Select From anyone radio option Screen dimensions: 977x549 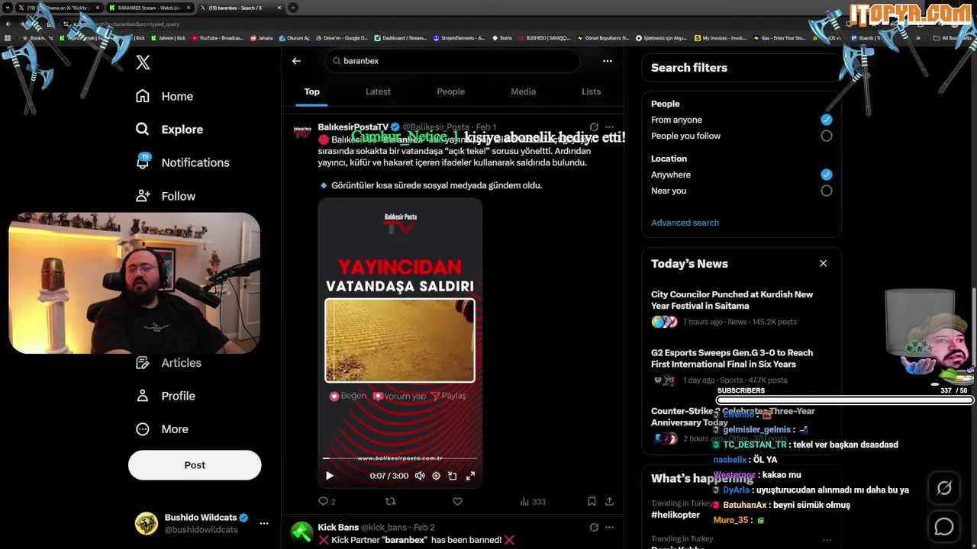[826, 120]
